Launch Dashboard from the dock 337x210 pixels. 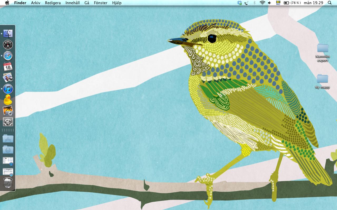pyautogui.click(x=8, y=45)
